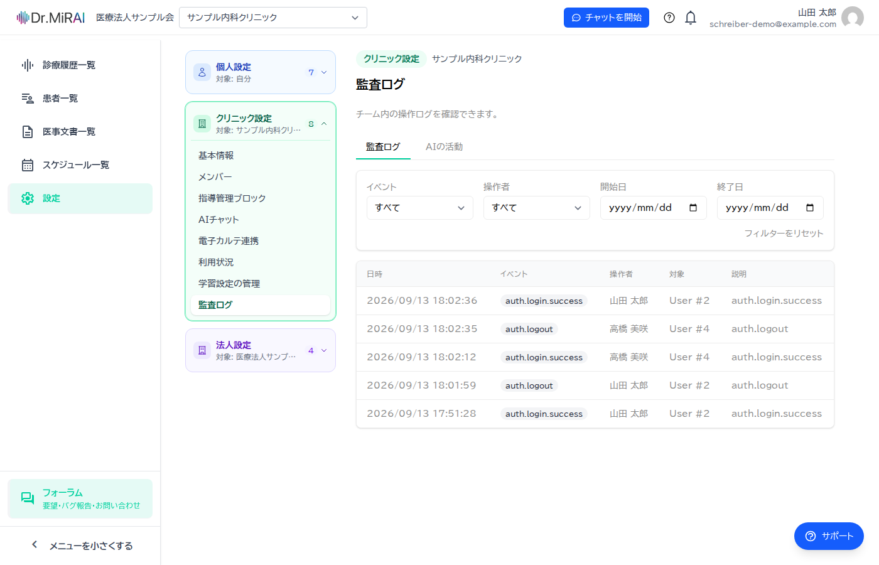Screen dimensions: 879x565
Task: Open the 開始日 calendar picker icon
Action: click(693, 208)
